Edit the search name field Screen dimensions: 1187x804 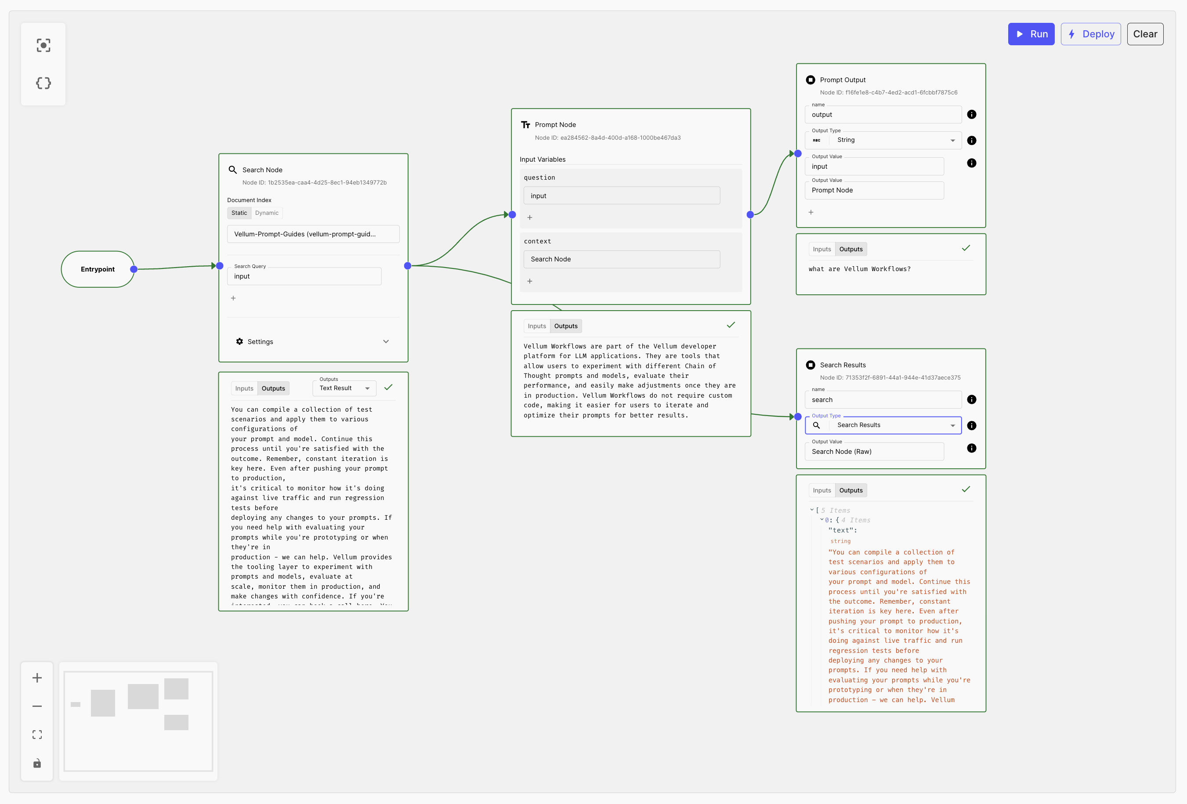pos(883,399)
